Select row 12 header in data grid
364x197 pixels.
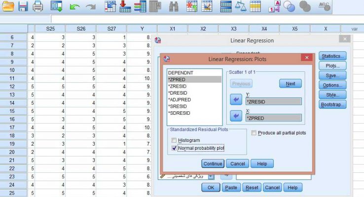(13, 87)
